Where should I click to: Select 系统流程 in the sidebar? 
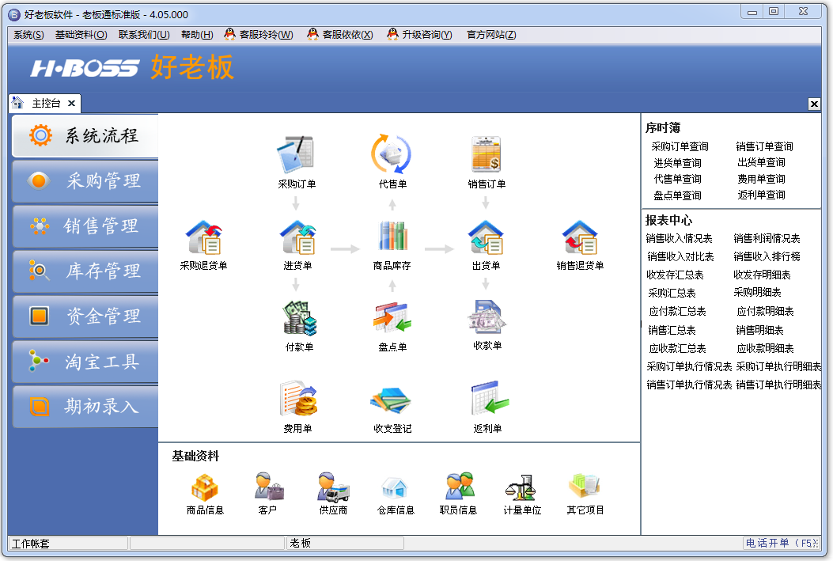(85, 135)
